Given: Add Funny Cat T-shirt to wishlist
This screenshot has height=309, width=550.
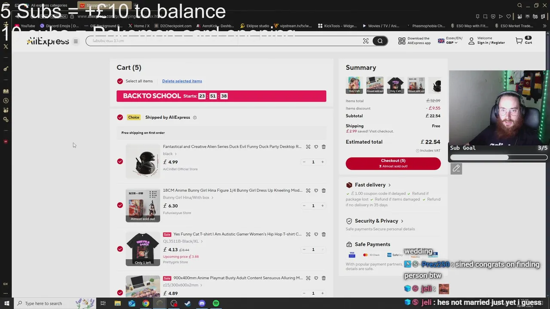Looking at the screenshot, I should click(x=316, y=234).
